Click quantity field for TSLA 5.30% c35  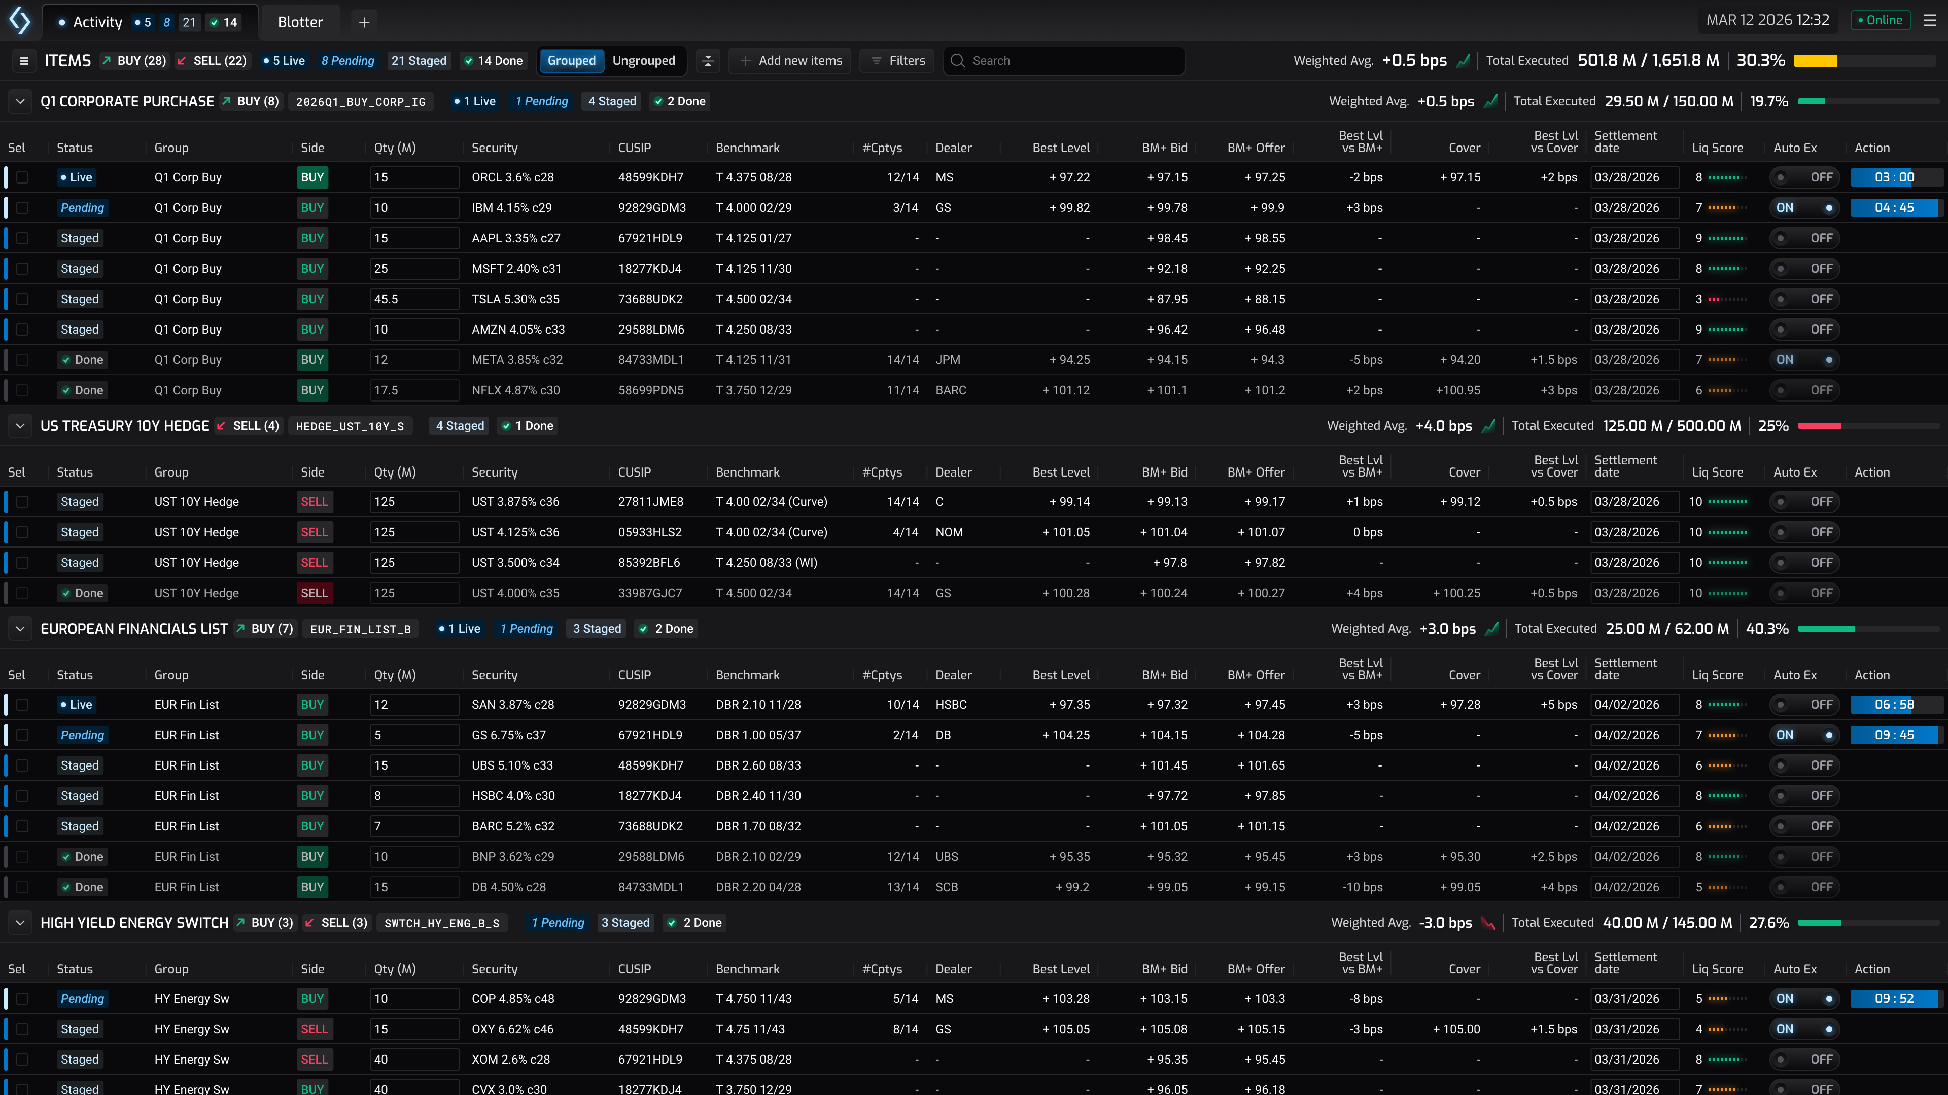click(x=413, y=299)
